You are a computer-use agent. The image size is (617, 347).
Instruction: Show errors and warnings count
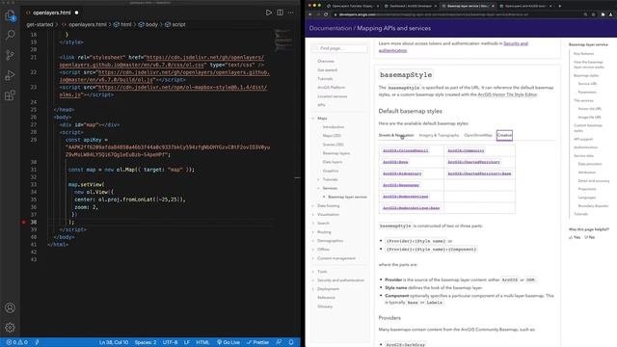pos(17,342)
